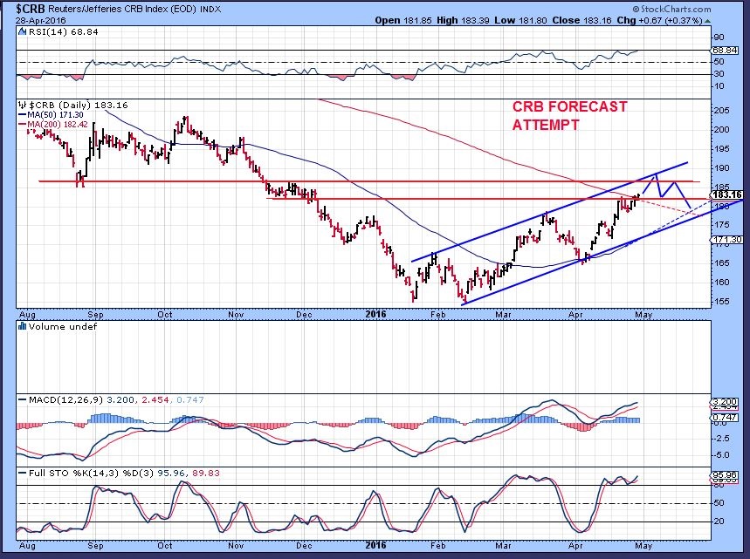The height and width of the screenshot is (559, 750).
Task: Click the Open 181.85 value
Action: click(403, 21)
